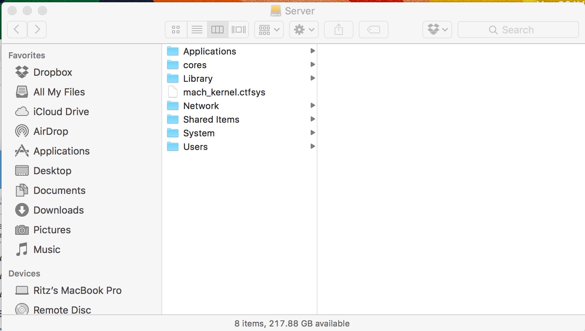Switch to Cover Flow view

tap(238, 30)
